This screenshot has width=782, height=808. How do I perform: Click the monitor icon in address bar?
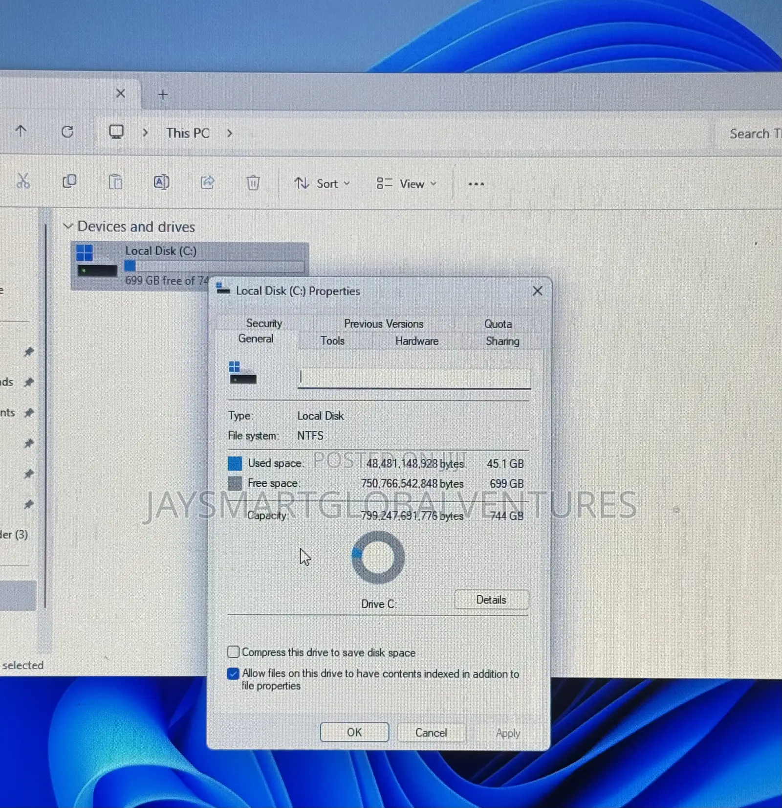116,132
